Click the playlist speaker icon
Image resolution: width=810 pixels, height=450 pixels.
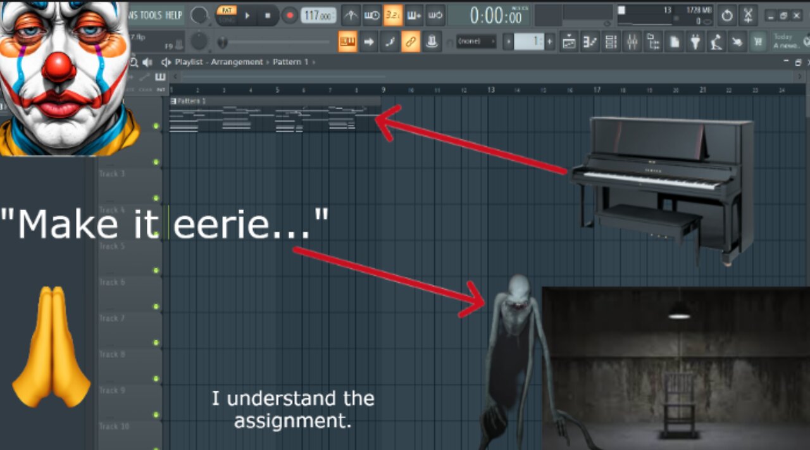[147, 62]
